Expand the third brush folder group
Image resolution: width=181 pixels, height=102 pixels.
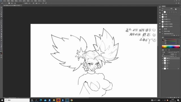163,34
